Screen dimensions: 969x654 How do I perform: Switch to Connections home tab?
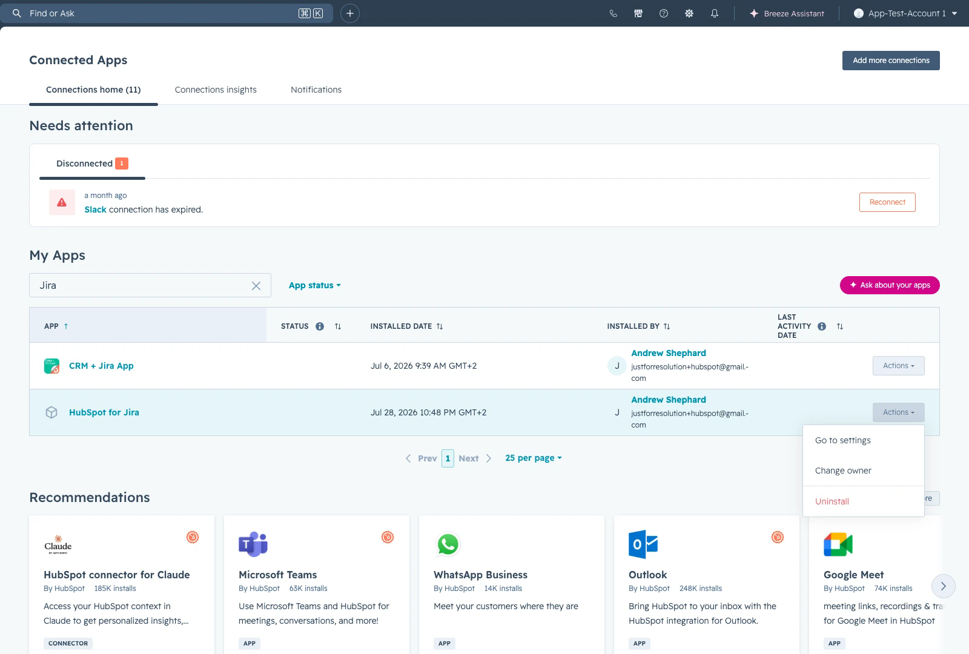click(x=93, y=90)
